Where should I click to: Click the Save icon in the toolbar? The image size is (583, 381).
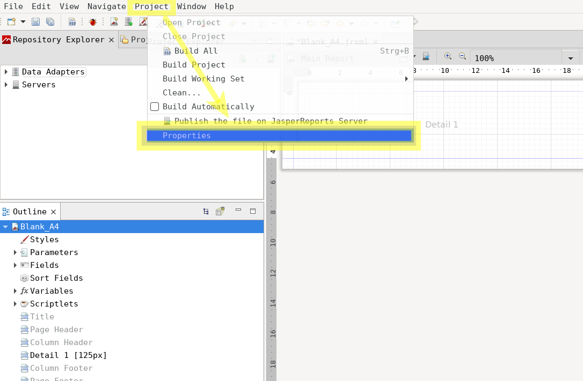click(36, 22)
